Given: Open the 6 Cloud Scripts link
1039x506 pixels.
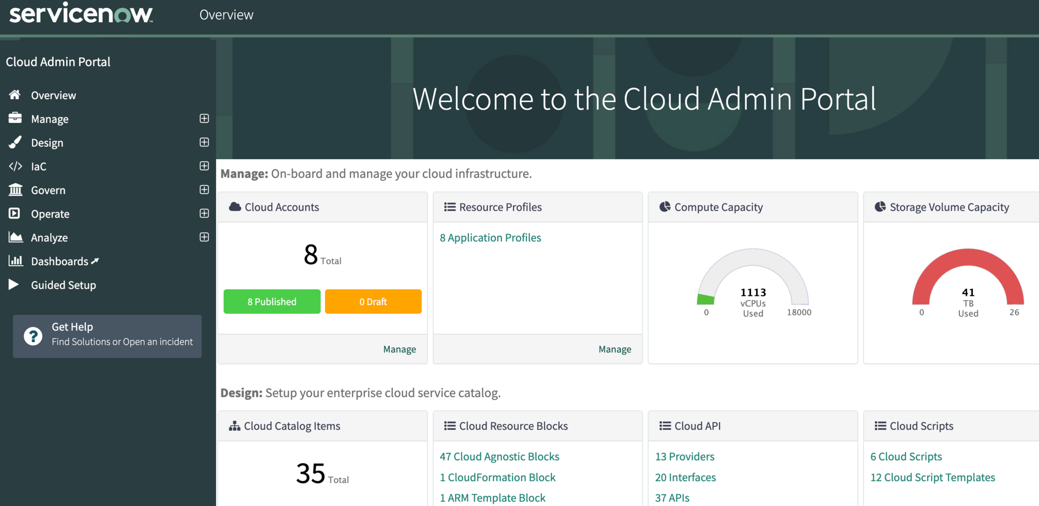Looking at the screenshot, I should click(x=906, y=456).
